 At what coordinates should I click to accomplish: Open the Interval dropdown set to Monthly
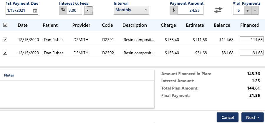click(131, 10)
